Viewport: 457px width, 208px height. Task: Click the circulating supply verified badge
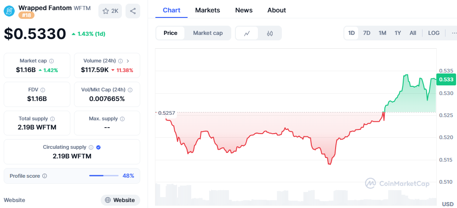[98, 147]
